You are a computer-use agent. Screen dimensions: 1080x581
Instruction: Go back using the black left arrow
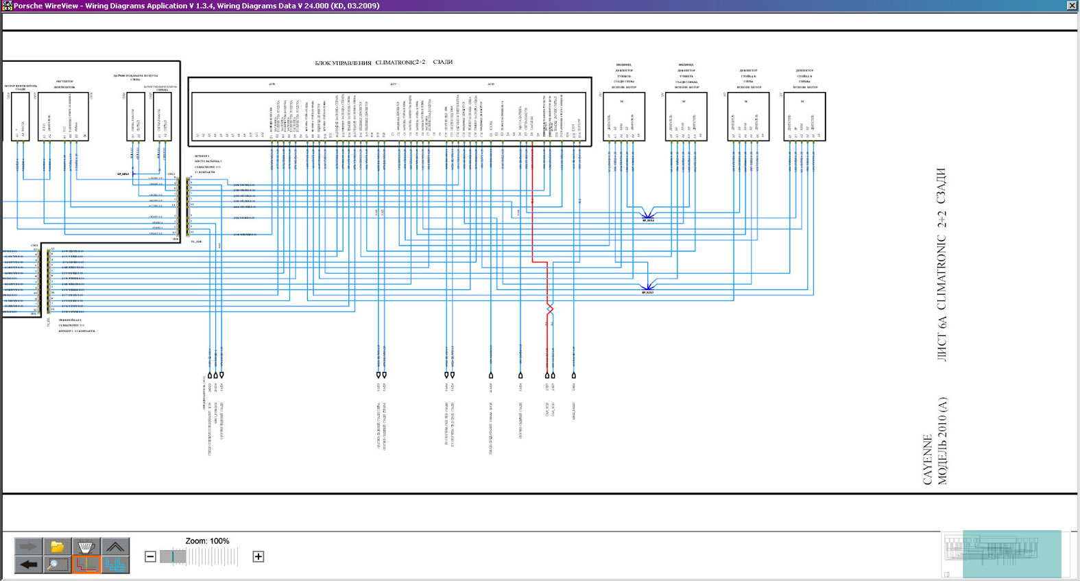point(28,565)
